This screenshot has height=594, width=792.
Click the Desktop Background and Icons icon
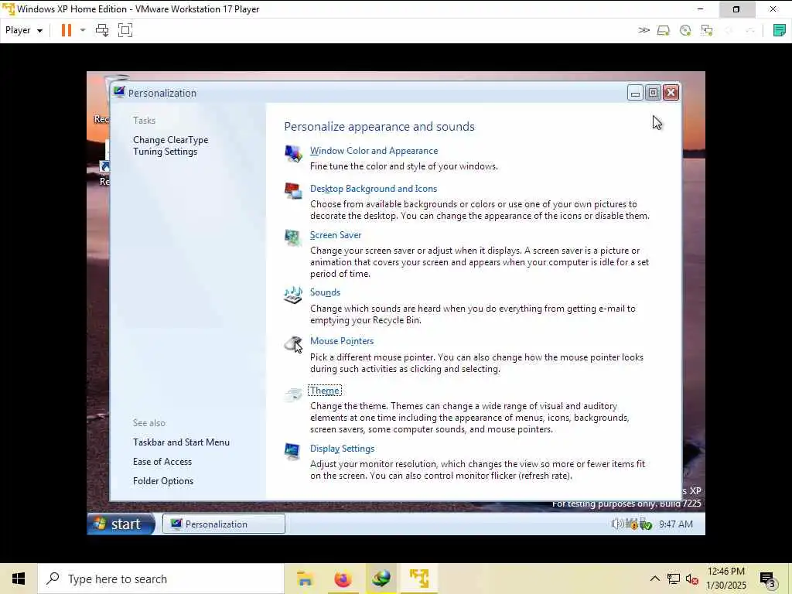pyautogui.click(x=293, y=191)
